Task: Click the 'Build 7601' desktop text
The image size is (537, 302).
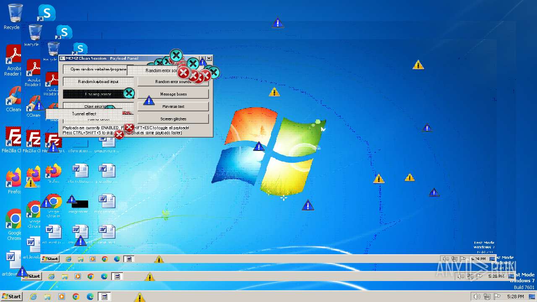Action: tap(524, 287)
